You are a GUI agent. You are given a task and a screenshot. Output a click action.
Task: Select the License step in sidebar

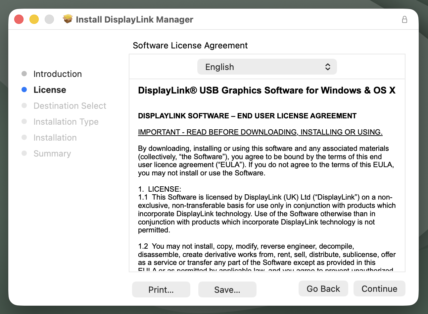tap(50, 90)
